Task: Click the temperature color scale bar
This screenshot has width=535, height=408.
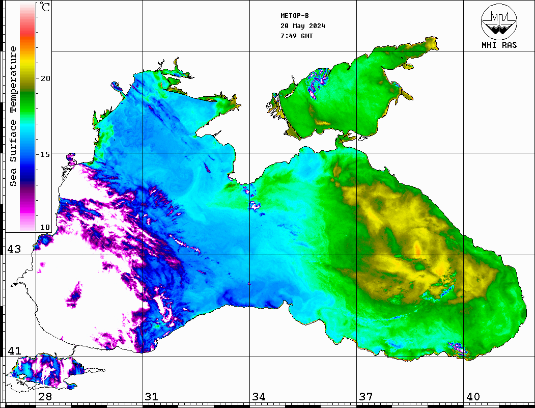Action: click(x=27, y=117)
